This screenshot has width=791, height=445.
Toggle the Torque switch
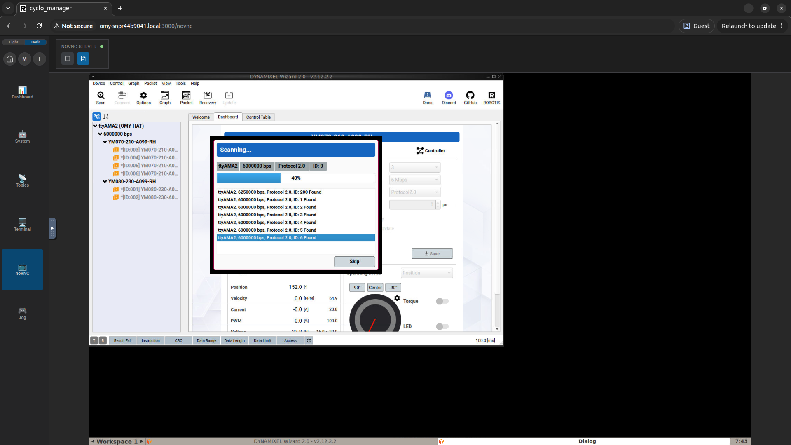(x=442, y=301)
